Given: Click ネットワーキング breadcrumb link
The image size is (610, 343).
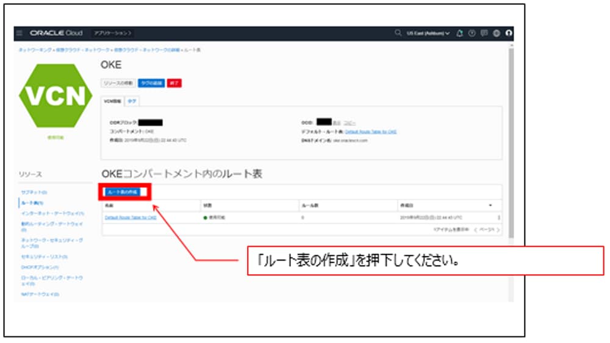Looking at the screenshot, I should tap(35, 50).
